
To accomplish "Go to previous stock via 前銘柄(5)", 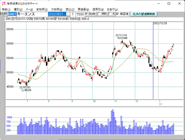I will [x=42, y=9].
